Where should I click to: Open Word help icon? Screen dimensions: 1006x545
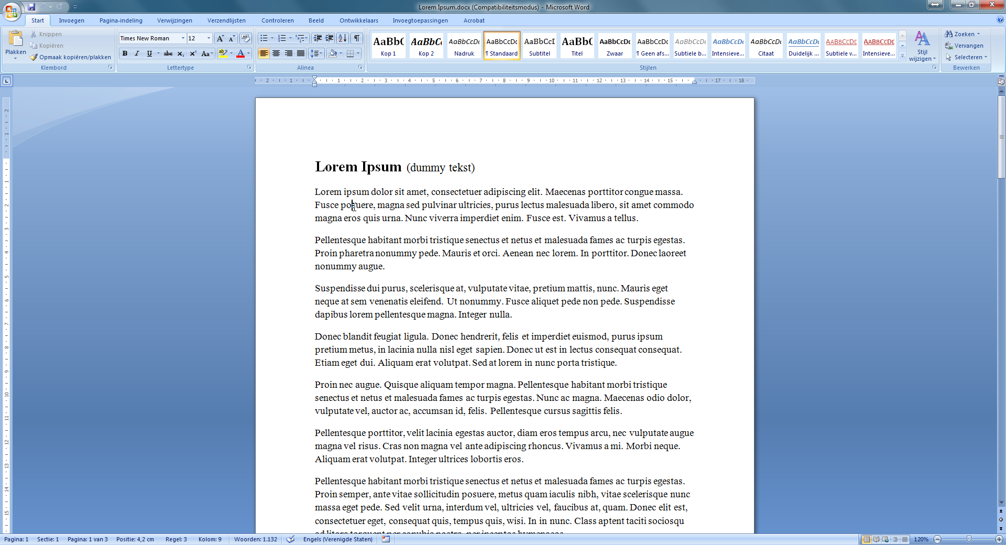tap(1000, 20)
